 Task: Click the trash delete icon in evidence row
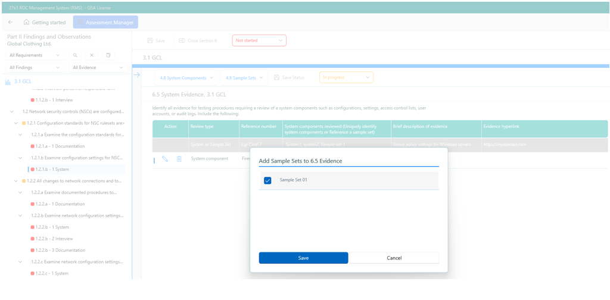click(x=179, y=159)
